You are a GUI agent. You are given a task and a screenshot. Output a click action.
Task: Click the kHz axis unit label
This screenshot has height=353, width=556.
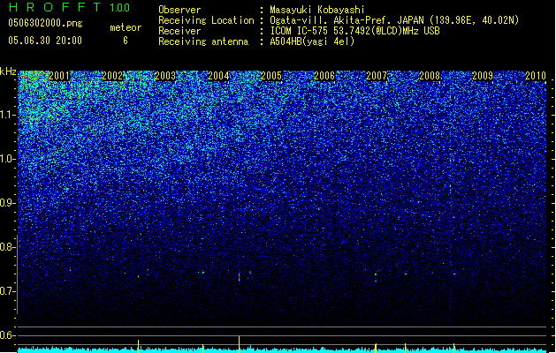point(8,71)
